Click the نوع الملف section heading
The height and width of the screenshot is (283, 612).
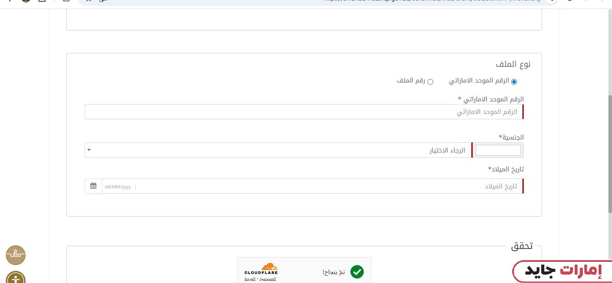pos(513,64)
